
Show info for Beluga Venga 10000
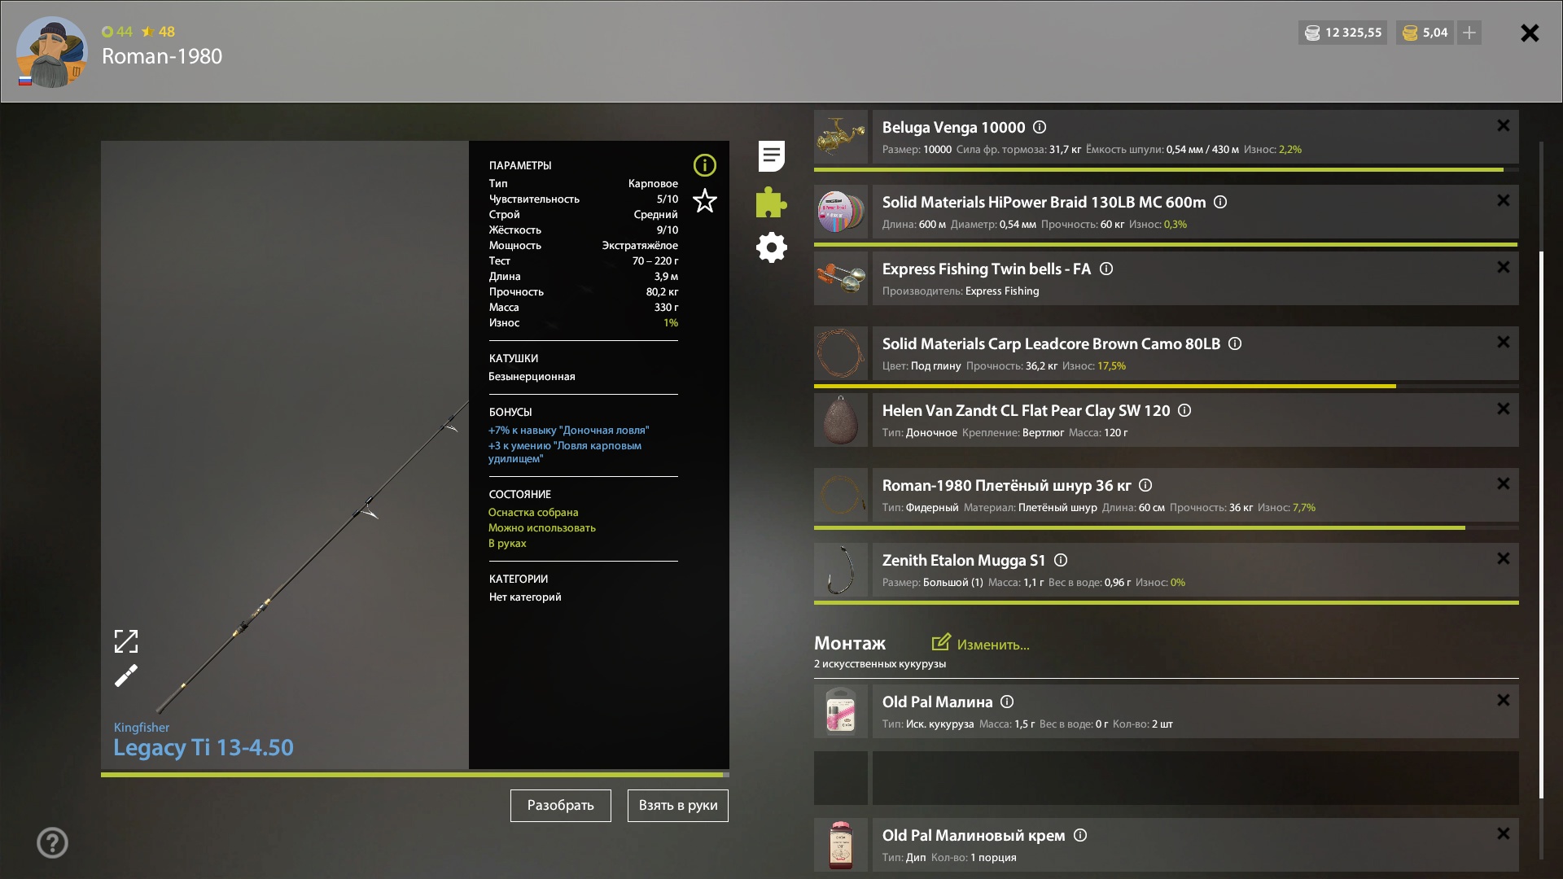click(1040, 127)
